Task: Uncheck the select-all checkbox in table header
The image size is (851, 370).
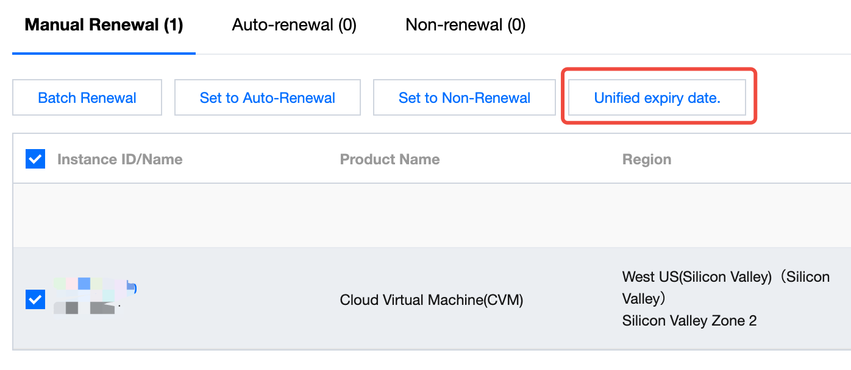Action: click(x=35, y=159)
